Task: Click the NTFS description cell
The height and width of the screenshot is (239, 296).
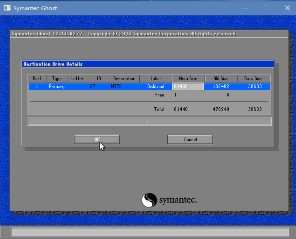Action: (x=116, y=87)
